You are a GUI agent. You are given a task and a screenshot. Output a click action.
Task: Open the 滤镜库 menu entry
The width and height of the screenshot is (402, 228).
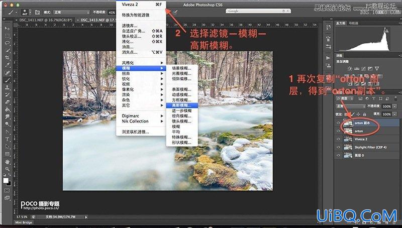141,26
